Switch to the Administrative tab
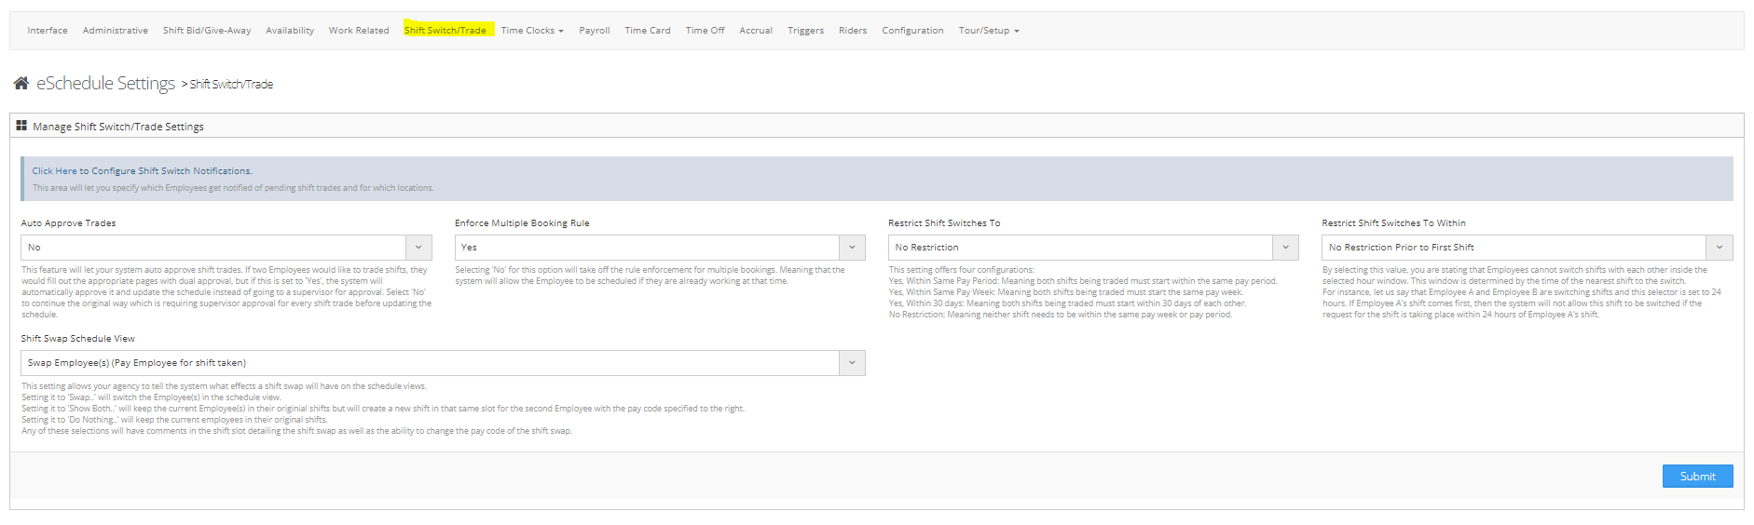The width and height of the screenshot is (1754, 525). (x=116, y=31)
